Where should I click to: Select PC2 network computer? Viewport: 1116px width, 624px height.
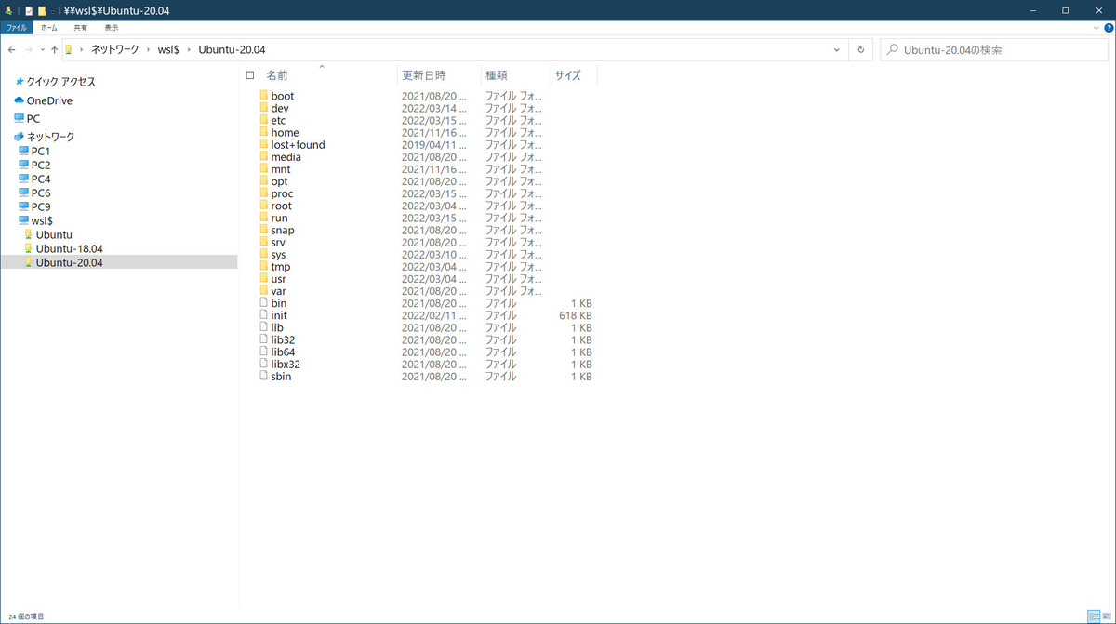[x=34, y=165]
